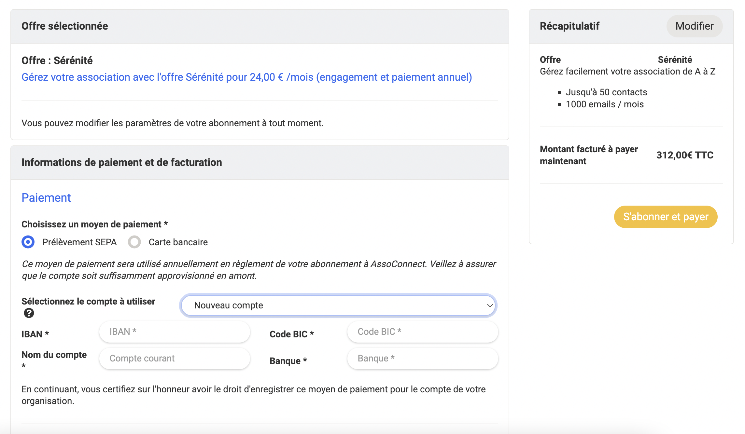This screenshot has height=434, width=745.
Task: Click the Offre sélectionnée panel header
Action: (x=260, y=26)
